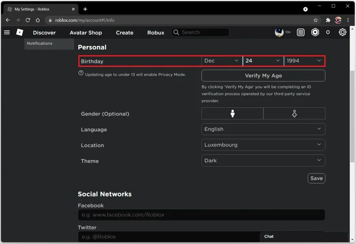Open the birthday year dropdown
The width and height of the screenshot is (356, 244).
coord(304,61)
